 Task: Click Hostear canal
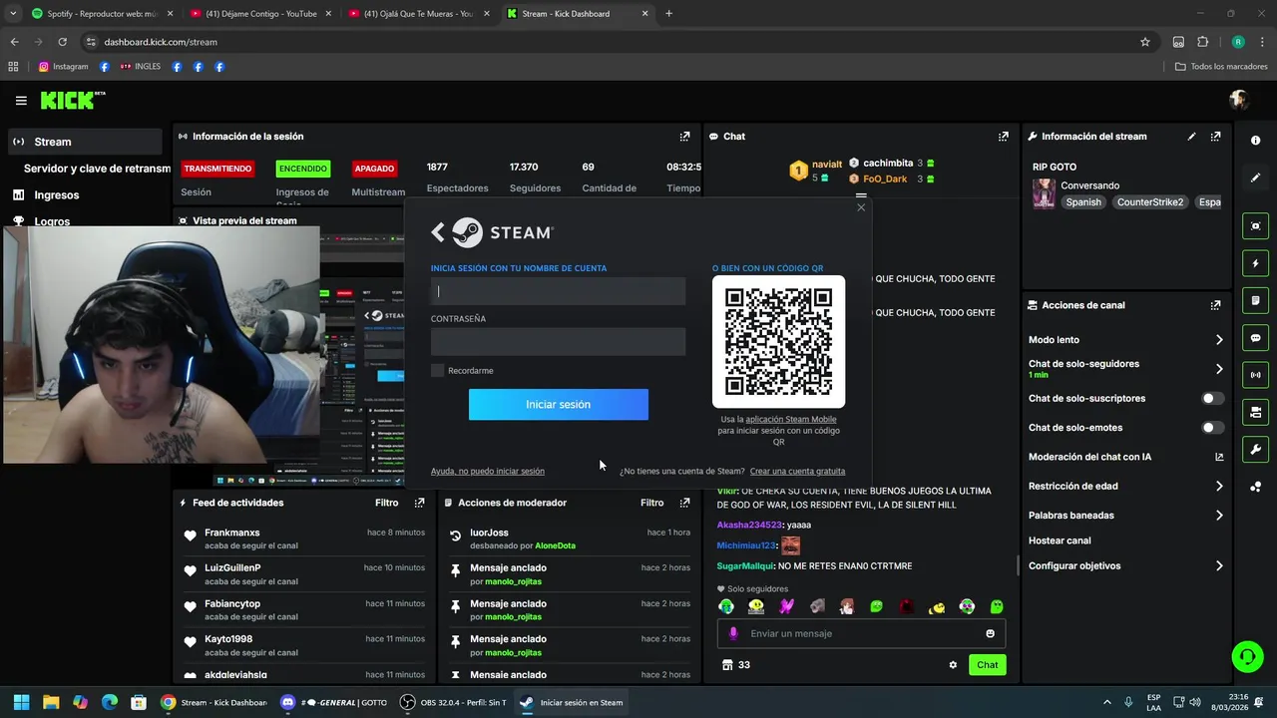point(1060,540)
